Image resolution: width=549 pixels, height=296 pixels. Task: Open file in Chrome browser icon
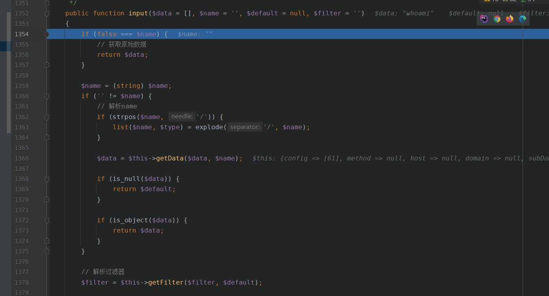pyautogui.click(x=497, y=19)
